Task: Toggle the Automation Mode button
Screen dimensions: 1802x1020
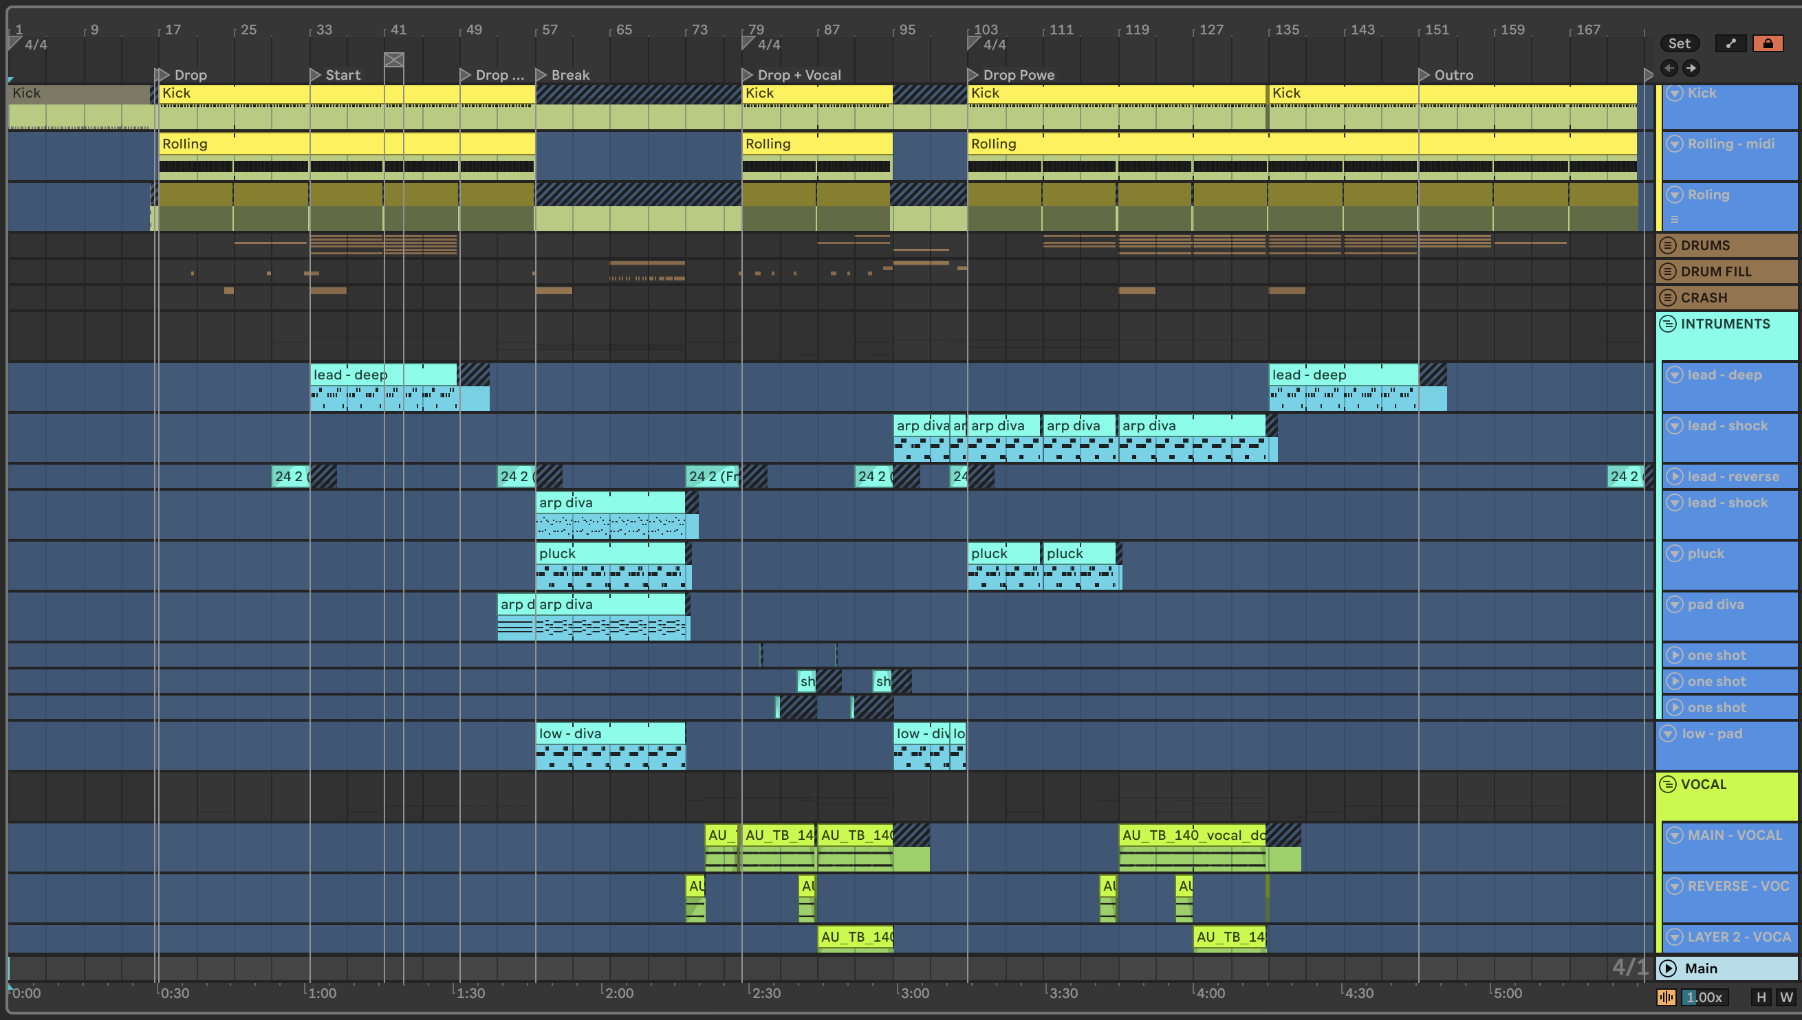Action: [1730, 43]
